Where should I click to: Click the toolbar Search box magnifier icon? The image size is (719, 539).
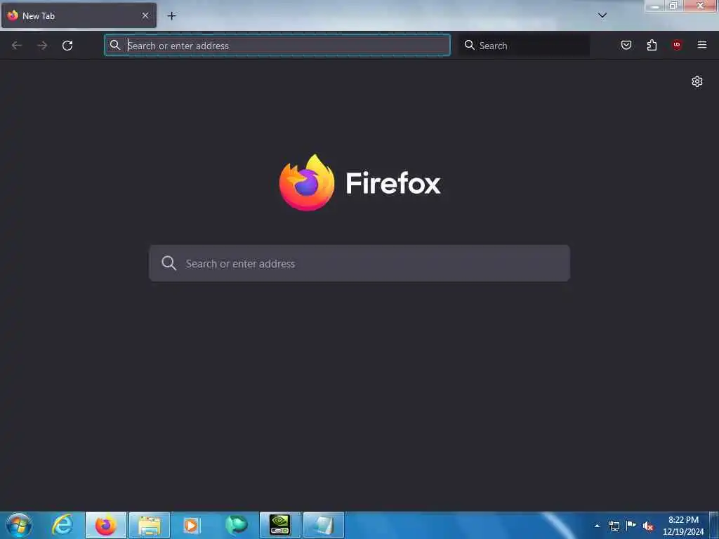pyautogui.click(x=469, y=45)
